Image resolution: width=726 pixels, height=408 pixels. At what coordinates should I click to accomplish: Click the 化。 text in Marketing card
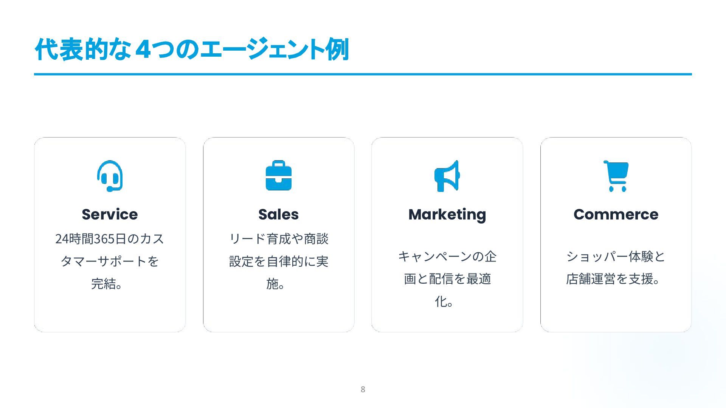[x=444, y=301]
